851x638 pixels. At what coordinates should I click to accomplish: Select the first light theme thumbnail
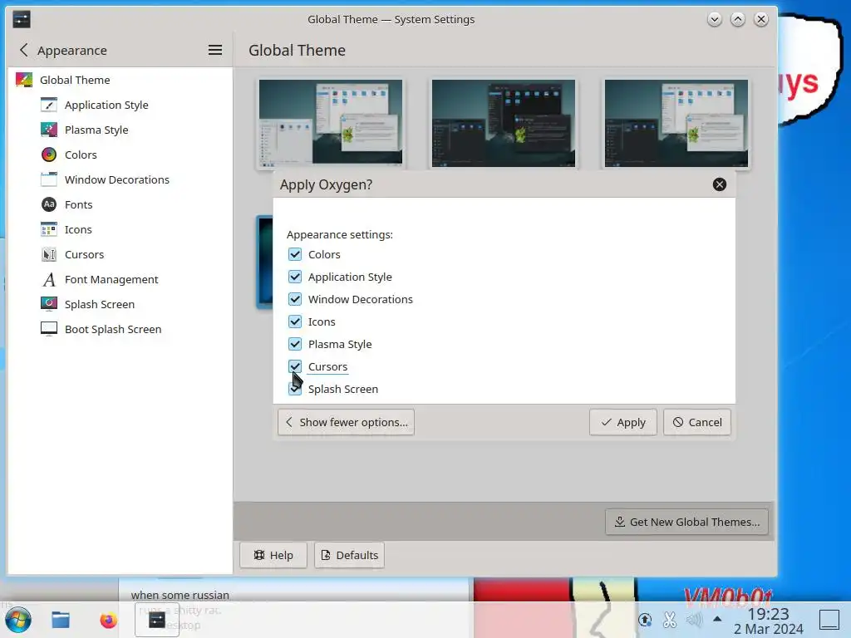(x=331, y=122)
